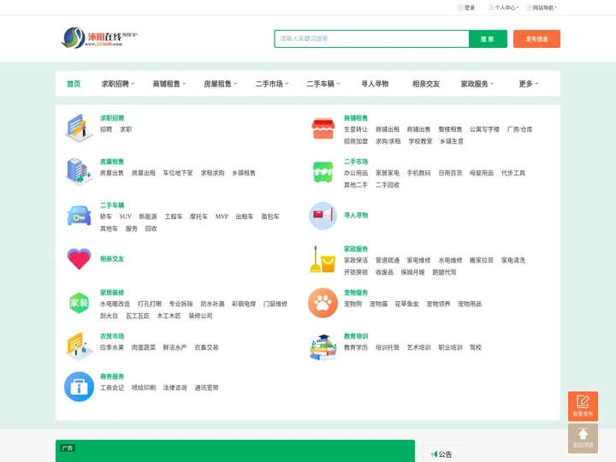Open the 寻人寻物 nav item
Viewport: 616px width, 462px height.
375,84
